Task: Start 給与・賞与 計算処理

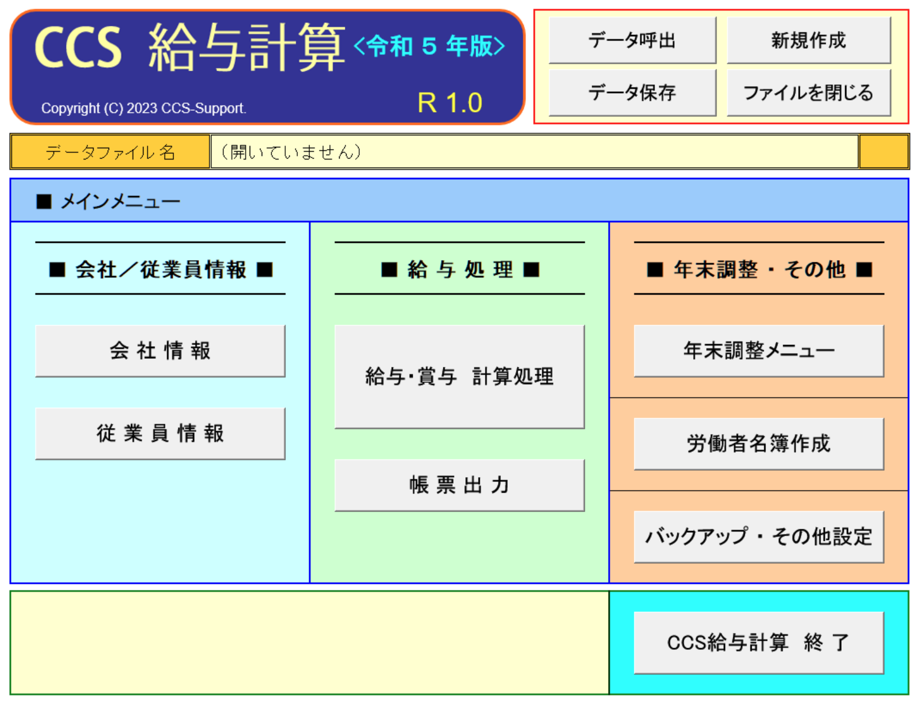Action: [459, 377]
